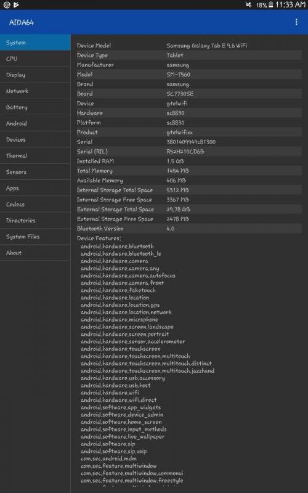This screenshot has height=493, width=308.
Task: Tap the circular notification icon at top-left
Action: pos(7,5)
